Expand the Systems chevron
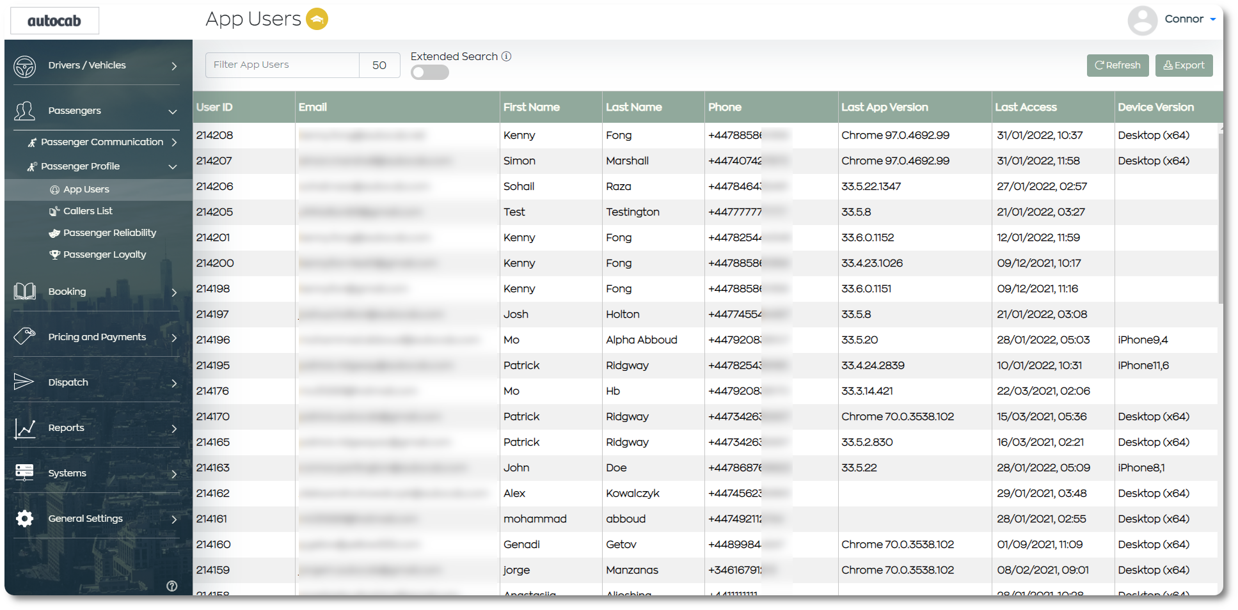 [x=174, y=474]
